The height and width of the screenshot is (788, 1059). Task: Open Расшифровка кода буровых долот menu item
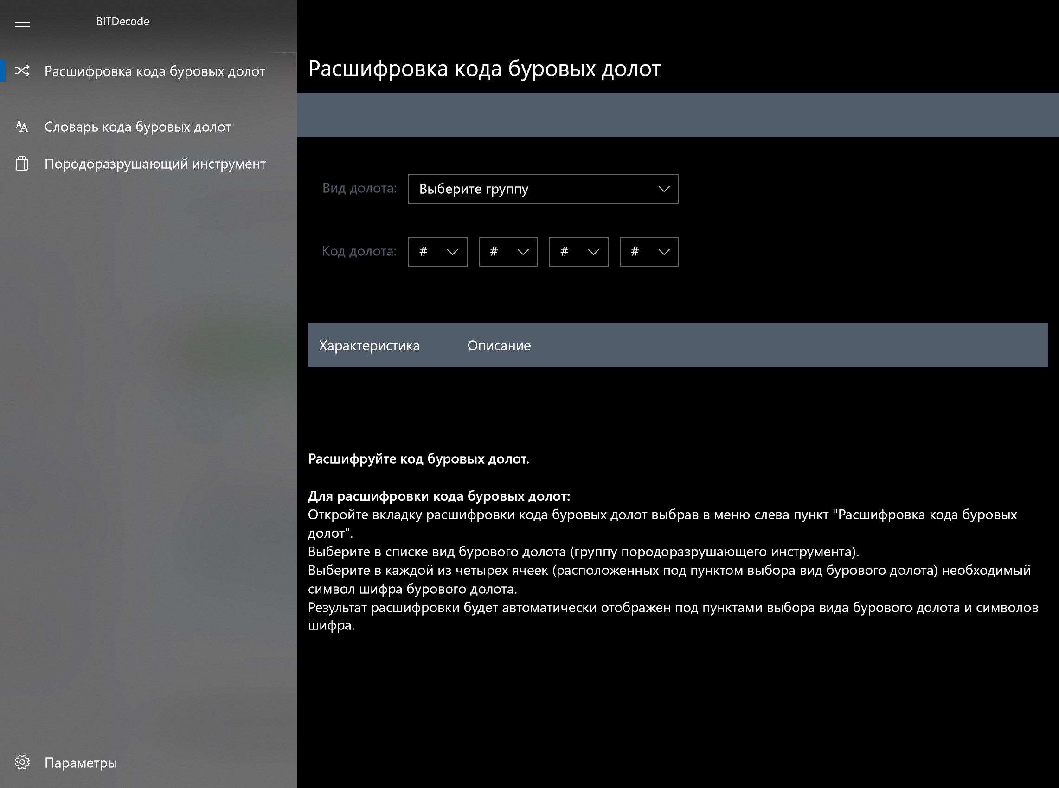[154, 71]
